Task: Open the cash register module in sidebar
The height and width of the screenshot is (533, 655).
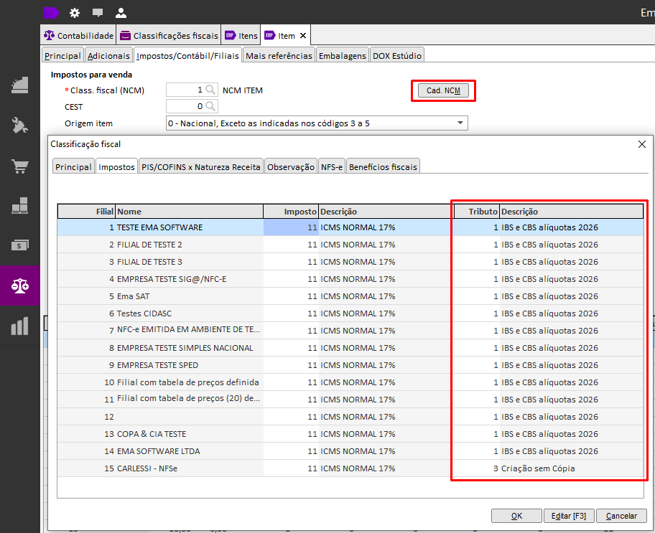Action: pyautogui.click(x=20, y=85)
